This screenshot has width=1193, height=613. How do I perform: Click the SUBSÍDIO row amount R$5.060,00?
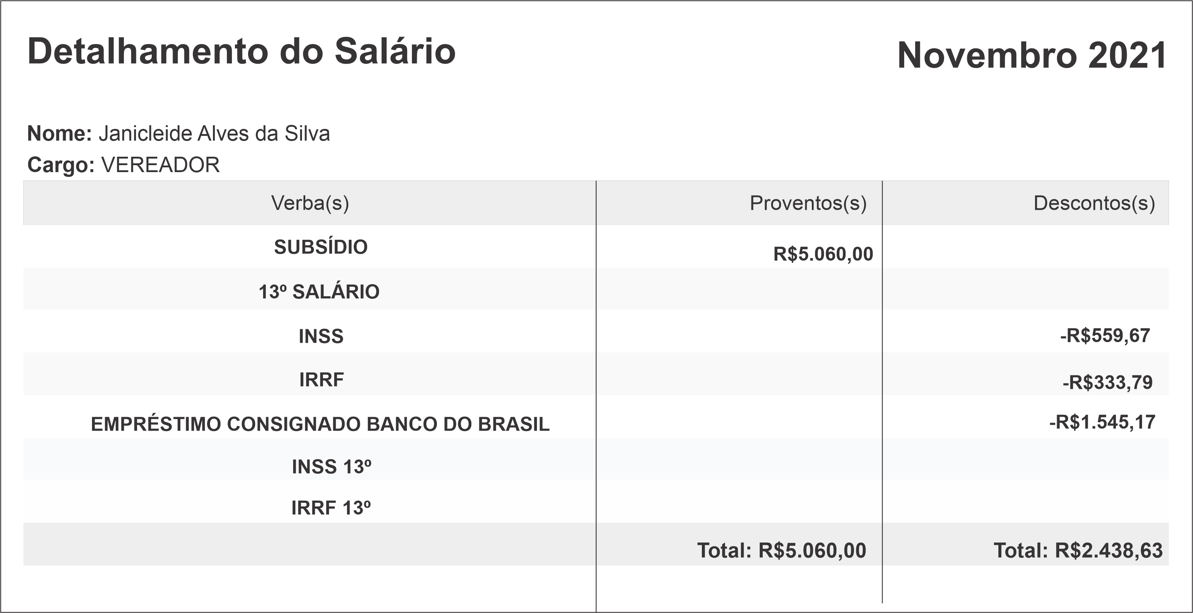tap(823, 254)
